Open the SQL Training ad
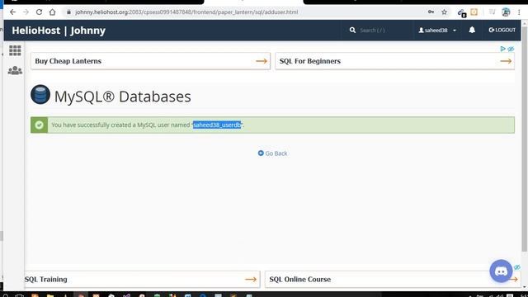 click(x=142, y=280)
